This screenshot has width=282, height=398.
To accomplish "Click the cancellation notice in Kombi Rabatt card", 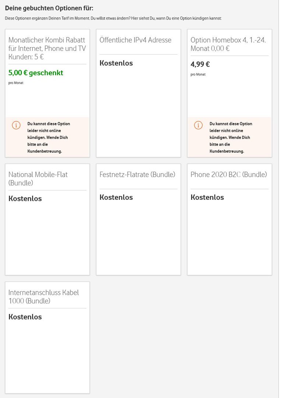I will [49, 137].
